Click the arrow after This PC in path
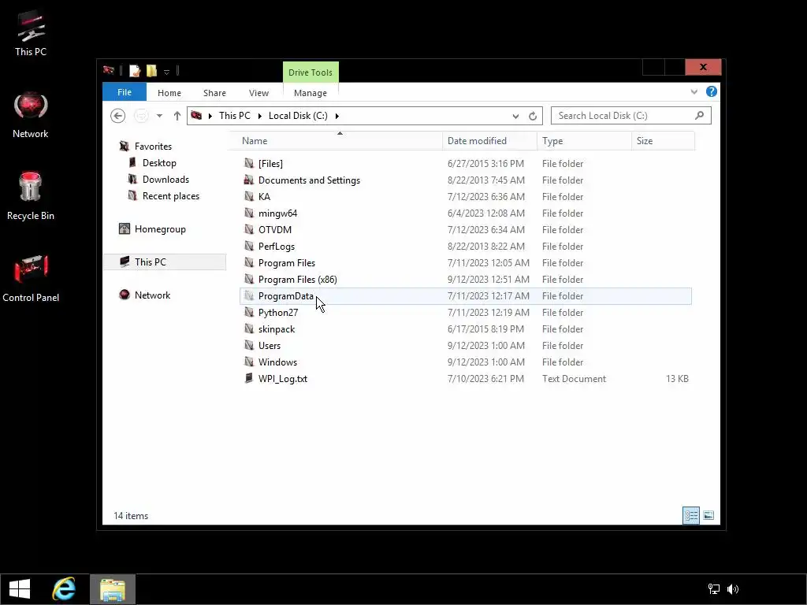 (258, 116)
